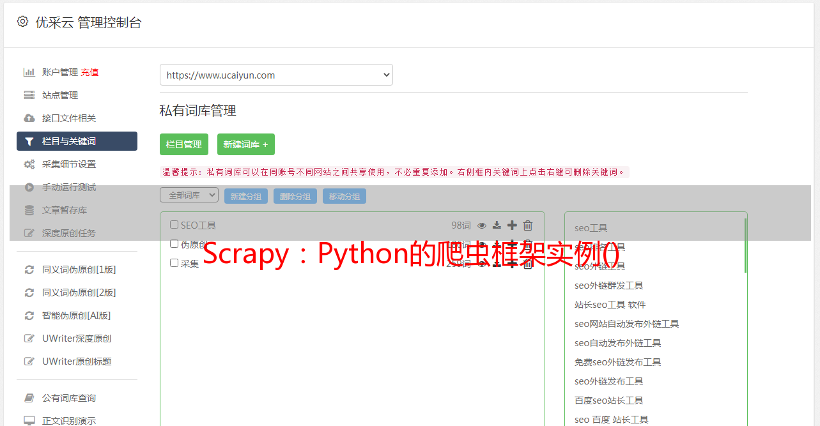Click the bar chart icon for 账户管理

[x=29, y=72]
